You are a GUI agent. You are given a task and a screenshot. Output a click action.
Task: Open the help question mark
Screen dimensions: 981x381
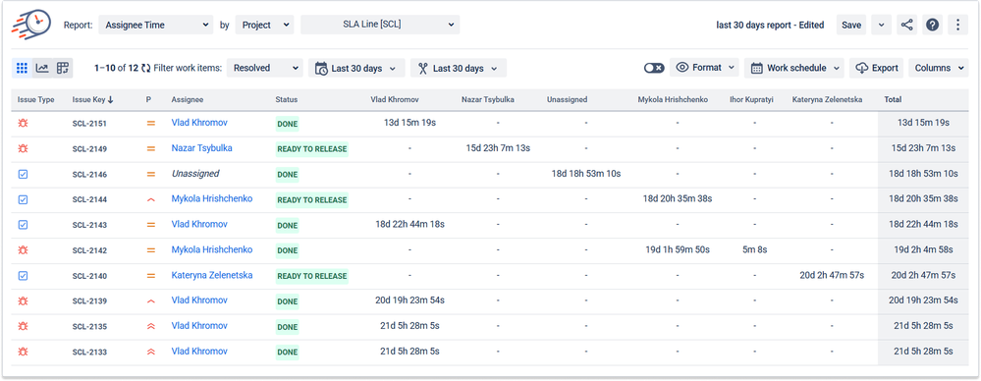click(932, 25)
